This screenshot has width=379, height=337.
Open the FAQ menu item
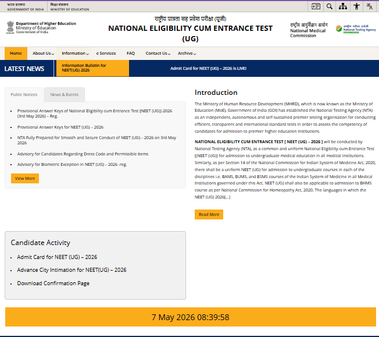pyautogui.click(x=131, y=54)
